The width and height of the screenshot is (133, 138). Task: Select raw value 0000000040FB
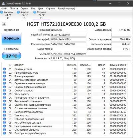pyautogui.click(x=118, y=80)
